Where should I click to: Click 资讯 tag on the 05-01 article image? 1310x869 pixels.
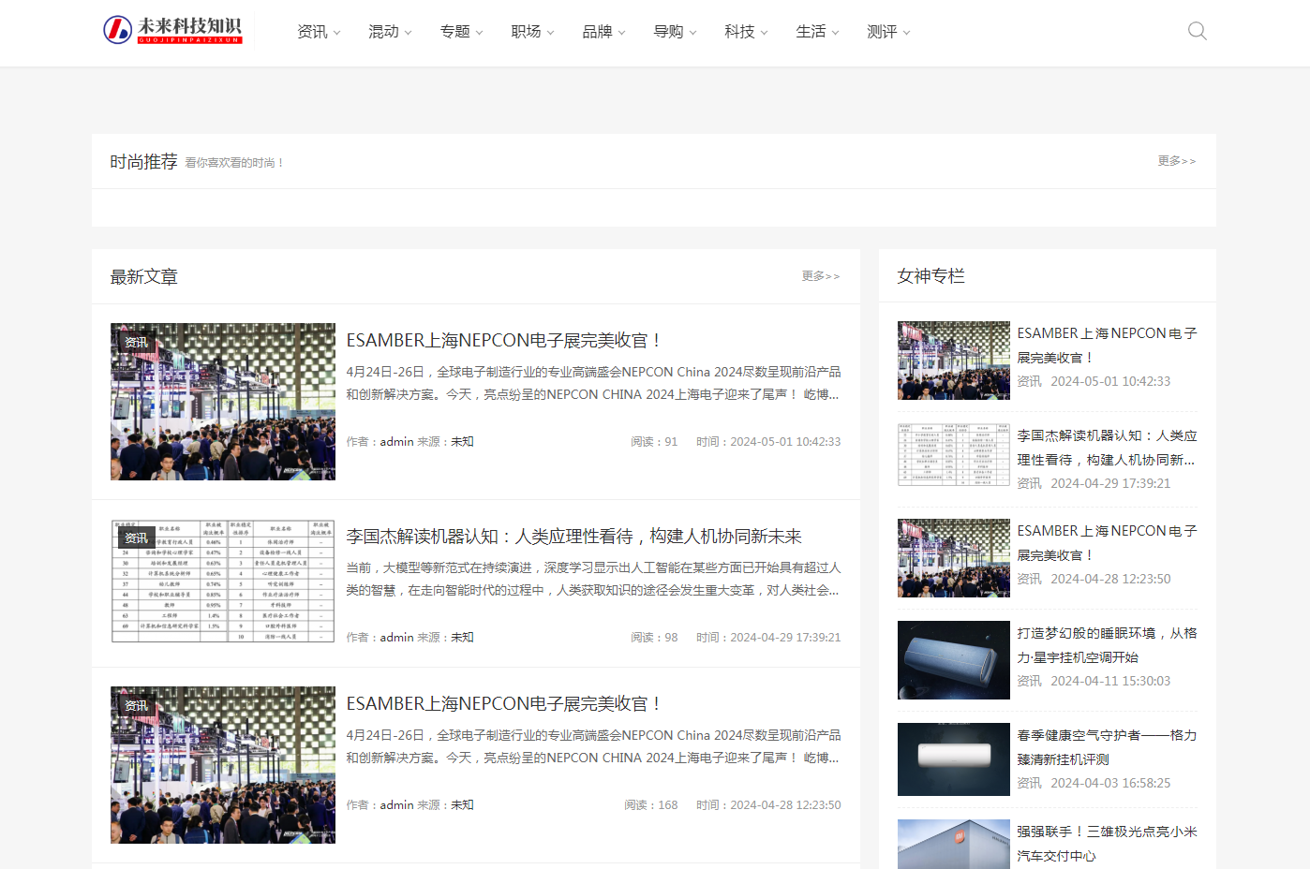pyautogui.click(x=137, y=343)
